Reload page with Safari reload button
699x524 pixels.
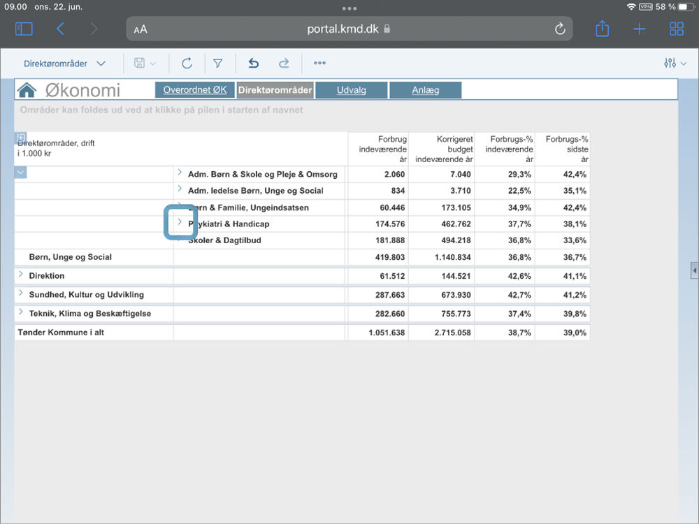559,29
